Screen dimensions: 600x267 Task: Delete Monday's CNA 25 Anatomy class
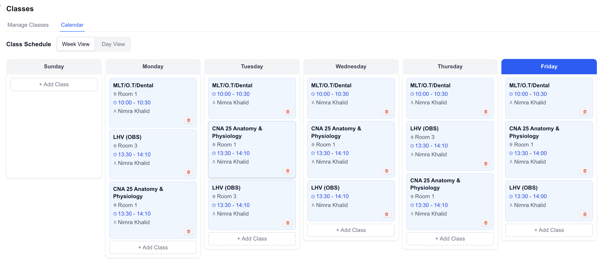[189, 231]
